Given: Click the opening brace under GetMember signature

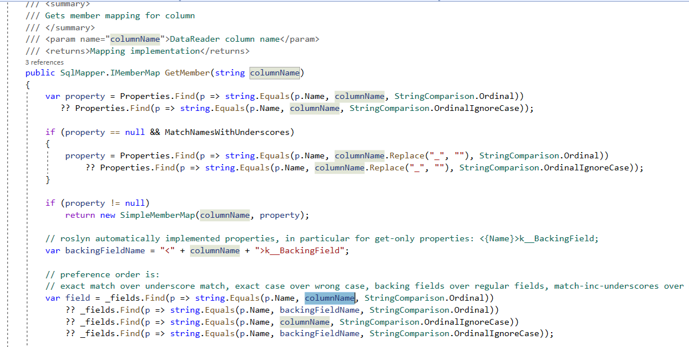Looking at the screenshot, I should coord(28,84).
